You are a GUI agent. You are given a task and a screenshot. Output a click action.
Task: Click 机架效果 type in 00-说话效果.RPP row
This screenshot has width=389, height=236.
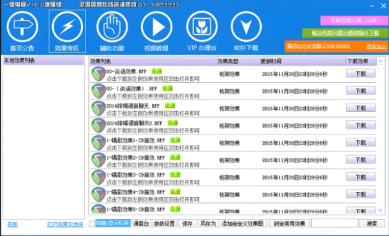230,74
